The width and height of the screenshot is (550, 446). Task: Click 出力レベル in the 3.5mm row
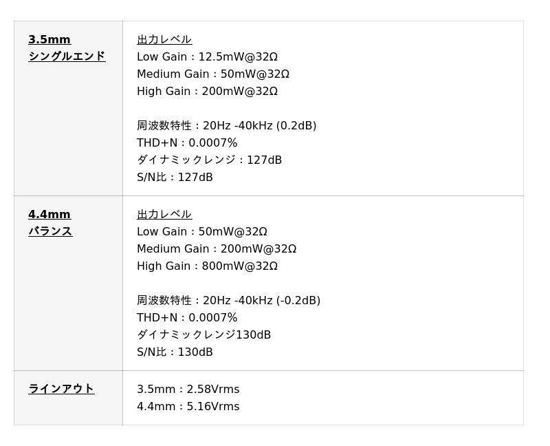pyautogui.click(x=164, y=40)
